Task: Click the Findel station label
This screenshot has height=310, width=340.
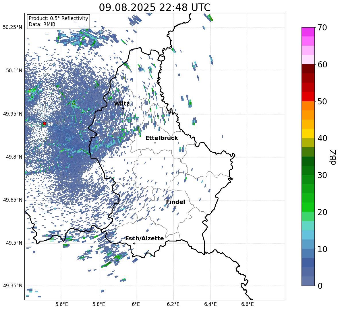Action: (x=175, y=202)
